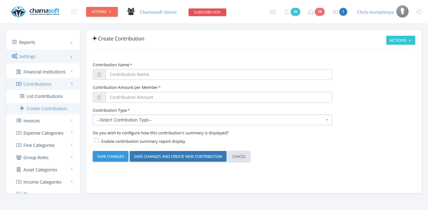Click the Asset Categories building icon
The image size is (428, 210).
tap(18, 170)
